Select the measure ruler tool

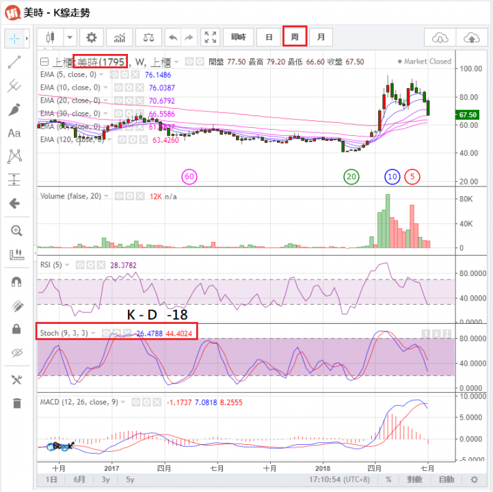tap(16, 254)
